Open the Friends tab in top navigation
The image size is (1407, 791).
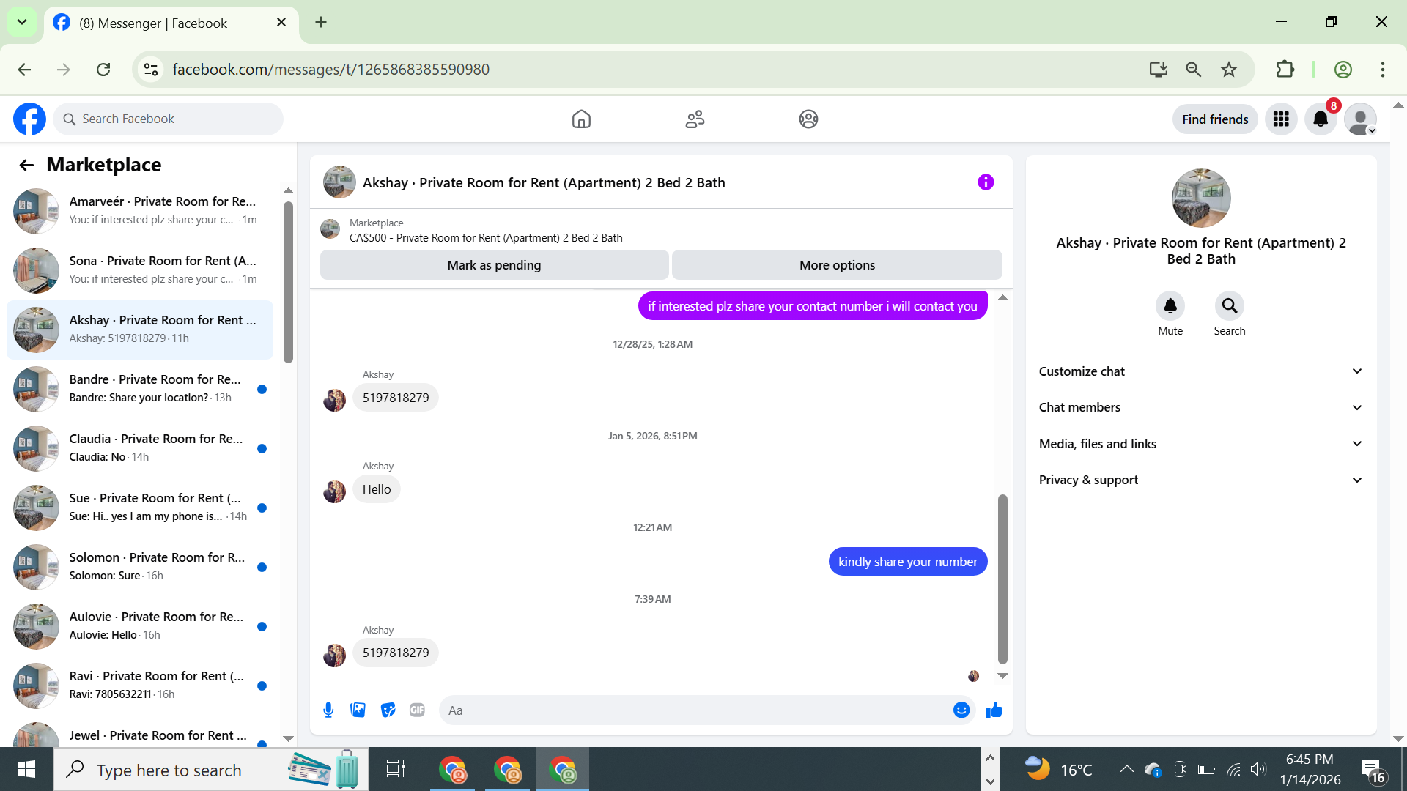point(695,119)
